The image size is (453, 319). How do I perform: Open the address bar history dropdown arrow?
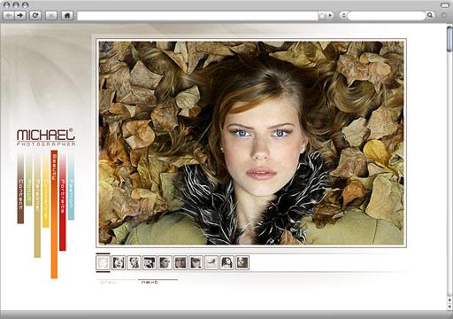(x=330, y=15)
